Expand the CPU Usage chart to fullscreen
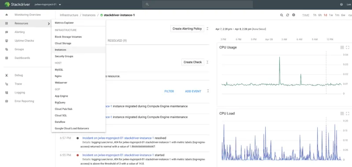352x167 pixels. tap(348, 47)
